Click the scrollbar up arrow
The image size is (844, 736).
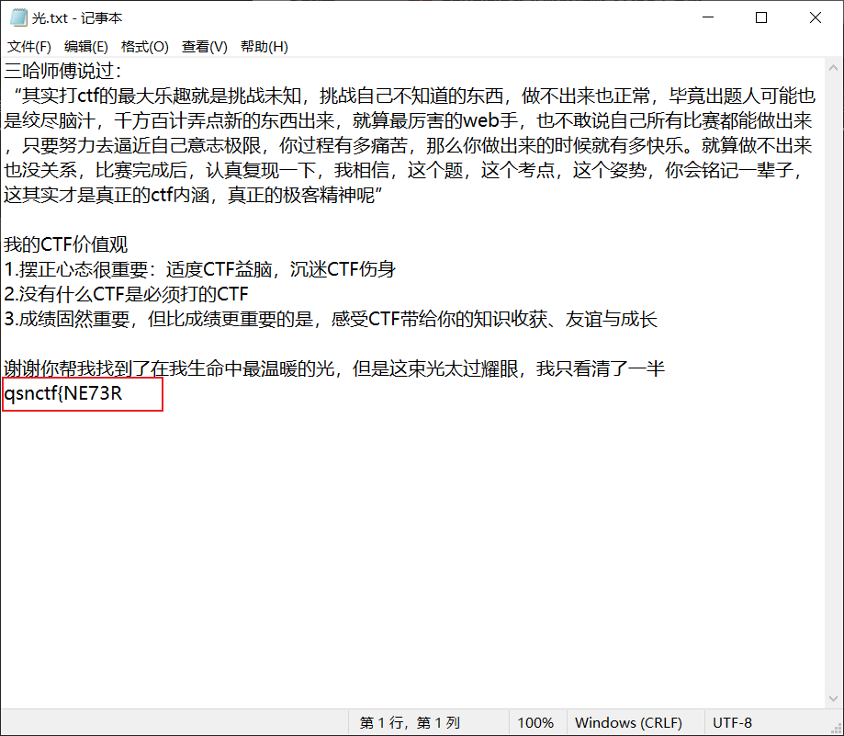(833, 68)
